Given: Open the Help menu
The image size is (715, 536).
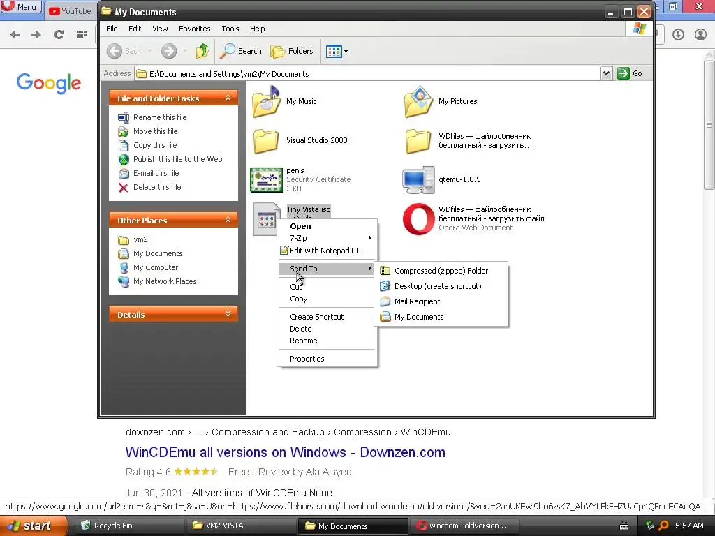Looking at the screenshot, I should (x=257, y=29).
